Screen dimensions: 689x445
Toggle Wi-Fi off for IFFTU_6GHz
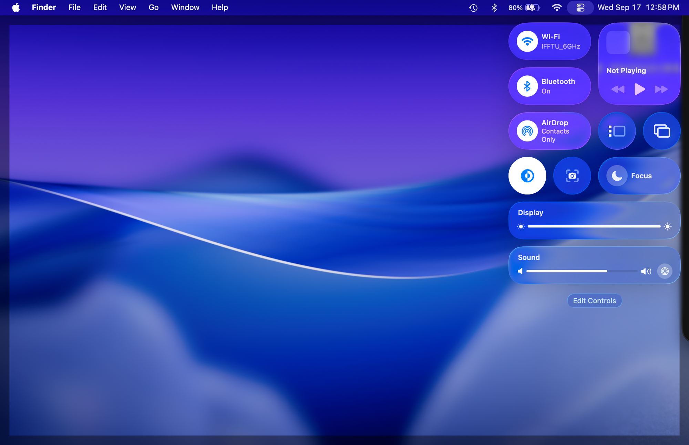526,41
